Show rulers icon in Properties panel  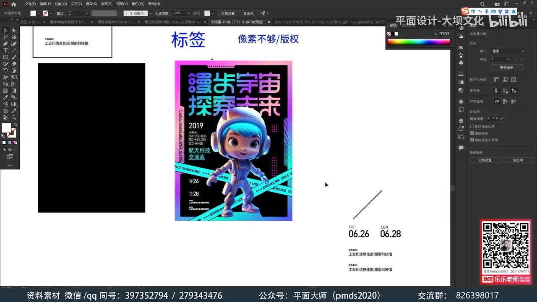(497, 80)
